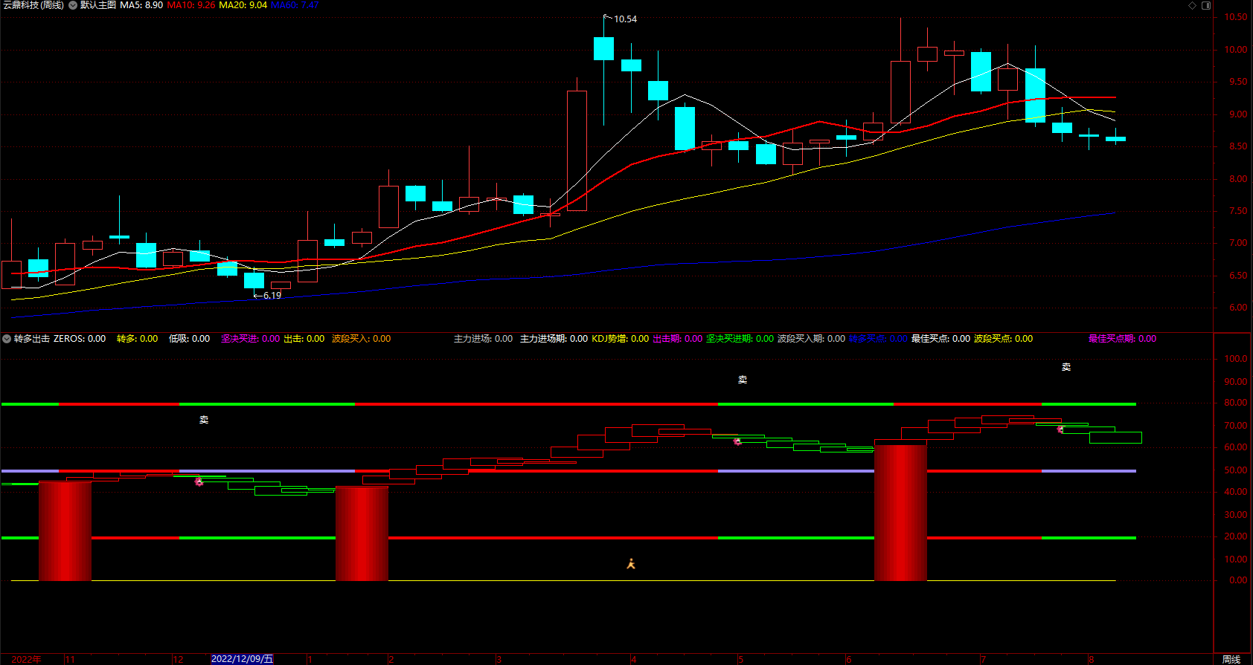Click the 卖 sell marker near 70 level

click(204, 420)
